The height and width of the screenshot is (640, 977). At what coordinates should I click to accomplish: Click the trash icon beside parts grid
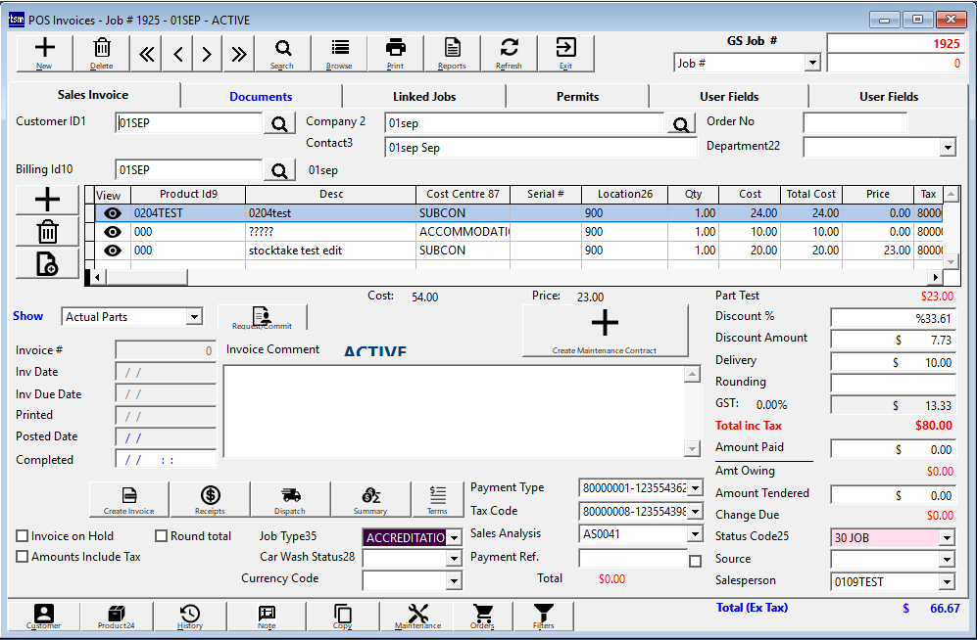pyautogui.click(x=47, y=232)
